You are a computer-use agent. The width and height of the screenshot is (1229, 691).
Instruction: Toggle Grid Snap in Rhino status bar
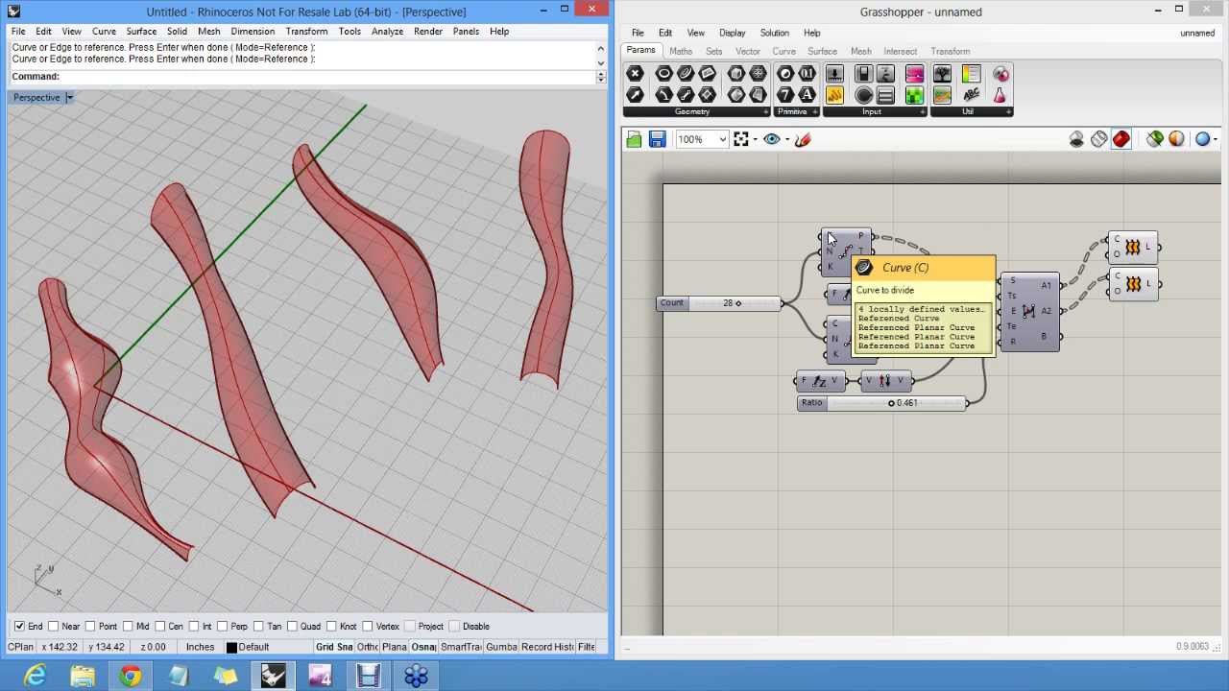[x=334, y=647]
